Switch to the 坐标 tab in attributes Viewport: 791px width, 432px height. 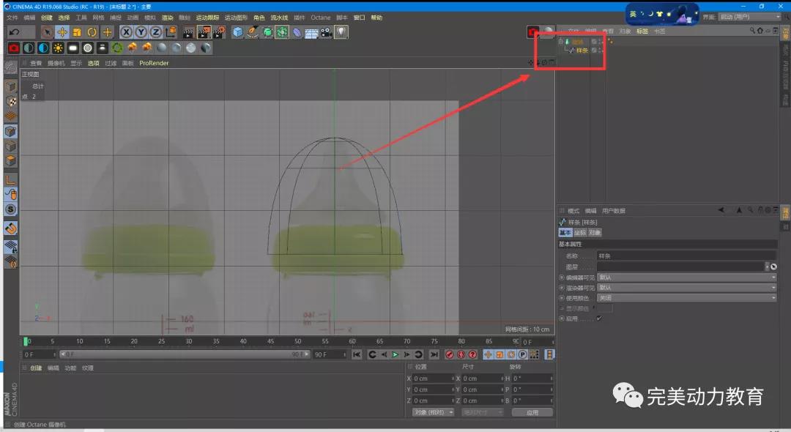[x=579, y=233]
